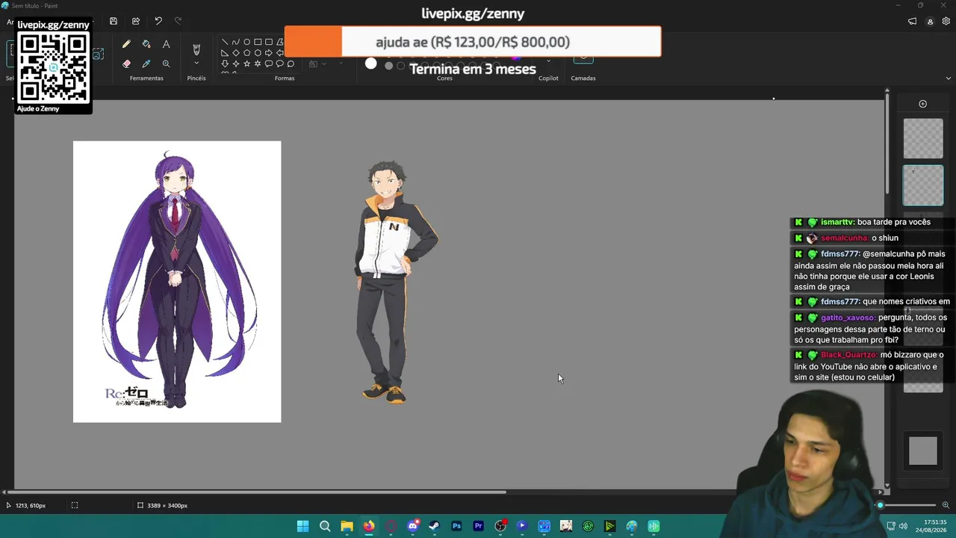Redo the undone action in Paint
The image size is (956, 538).
(178, 21)
